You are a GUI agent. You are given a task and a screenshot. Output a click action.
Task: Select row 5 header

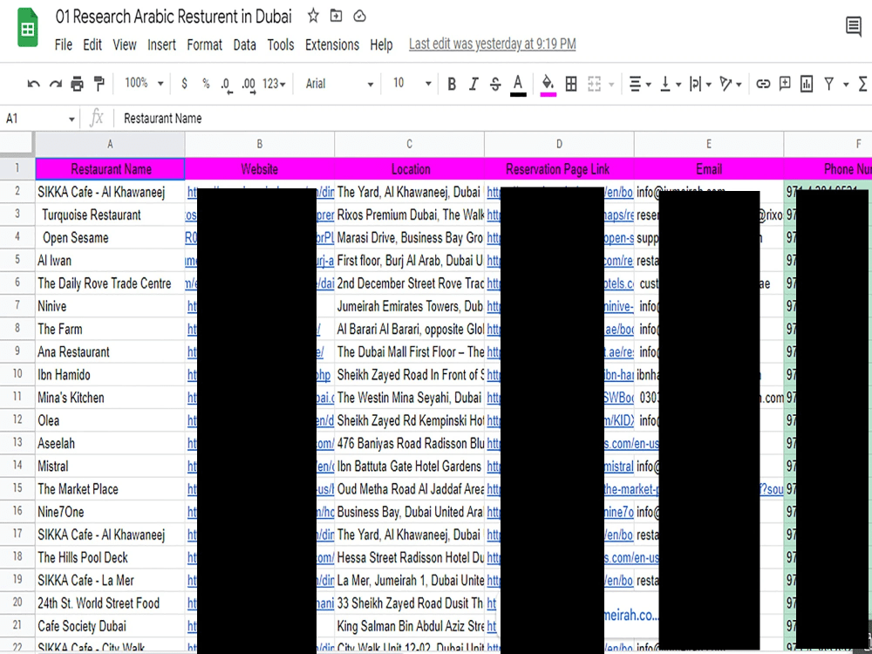[17, 260]
